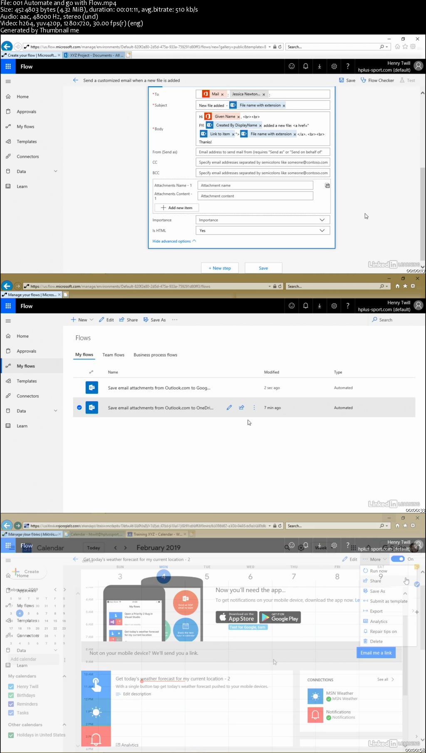The width and height of the screenshot is (426, 753).
Task: Switch to Business process flows tab
Action: tap(155, 355)
